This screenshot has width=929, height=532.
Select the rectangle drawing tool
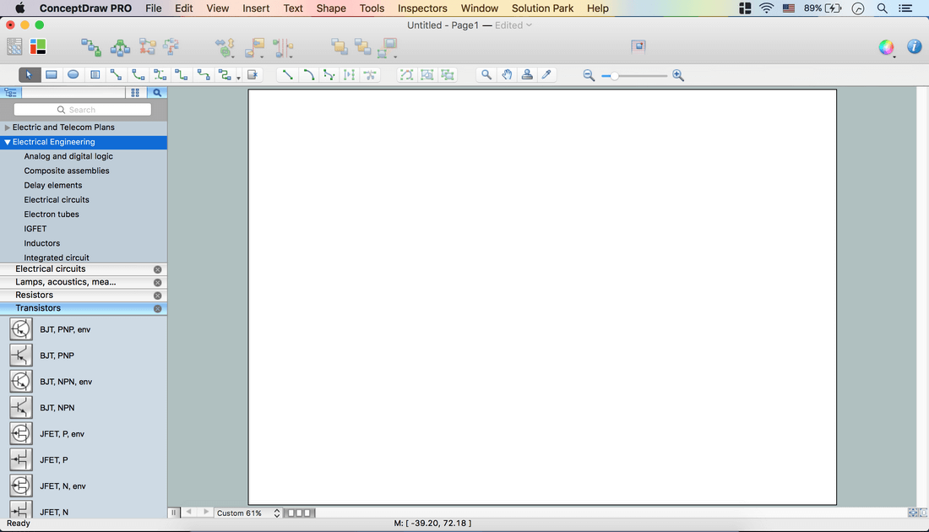click(52, 75)
